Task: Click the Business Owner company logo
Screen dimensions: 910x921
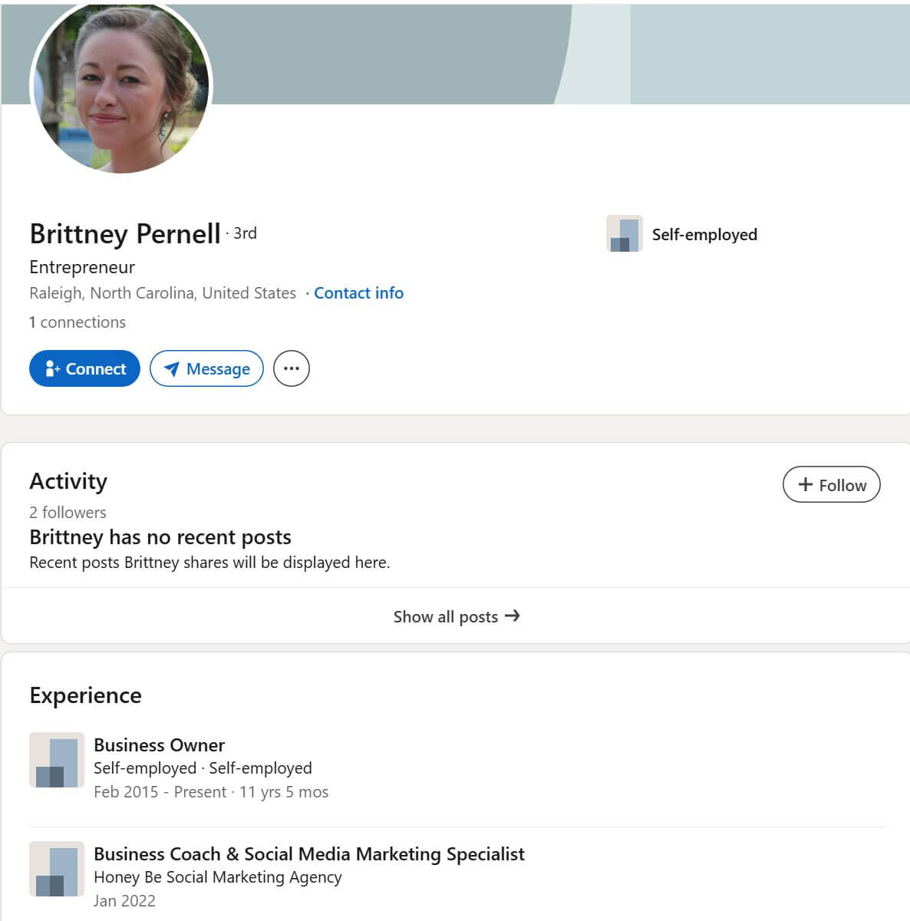Action: (57, 760)
